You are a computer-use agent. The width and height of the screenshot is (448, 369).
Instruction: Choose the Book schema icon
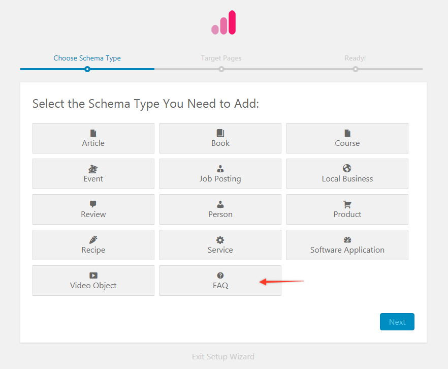tap(220, 133)
